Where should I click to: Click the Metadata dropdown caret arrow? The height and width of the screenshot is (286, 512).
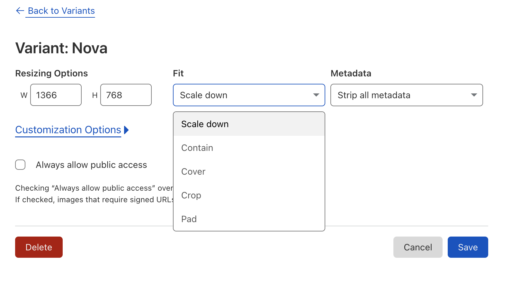point(473,95)
